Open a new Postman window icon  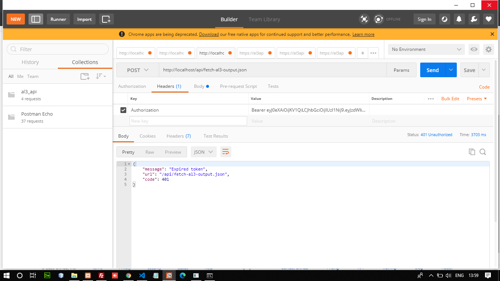point(106,19)
